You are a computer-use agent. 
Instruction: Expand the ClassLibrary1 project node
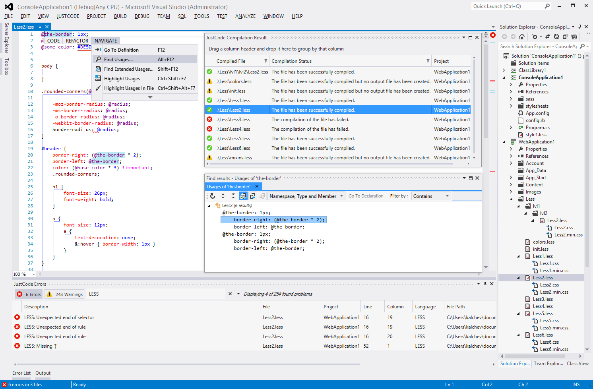(x=504, y=70)
